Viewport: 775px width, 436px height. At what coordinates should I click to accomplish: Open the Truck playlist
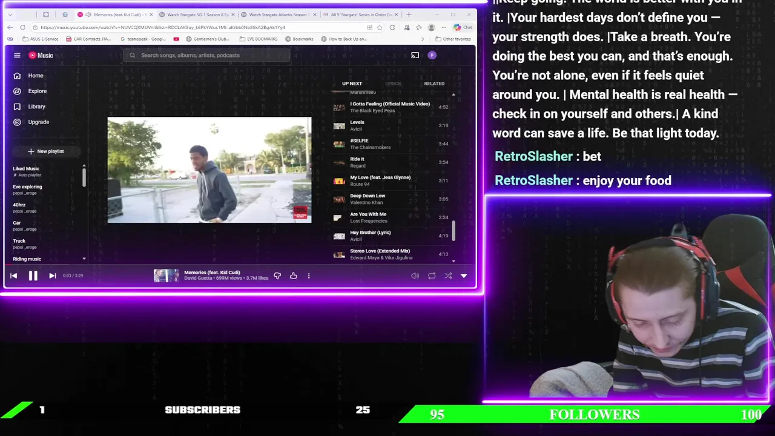pyautogui.click(x=19, y=241)
